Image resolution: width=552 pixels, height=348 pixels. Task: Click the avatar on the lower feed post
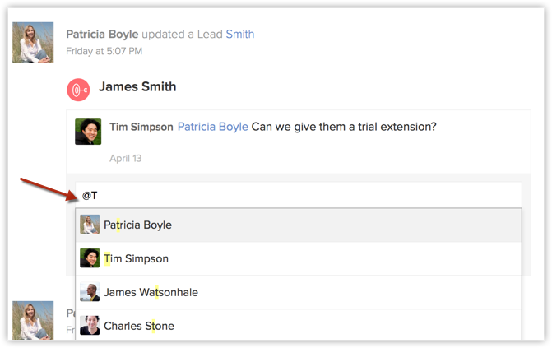pos(33,320)
